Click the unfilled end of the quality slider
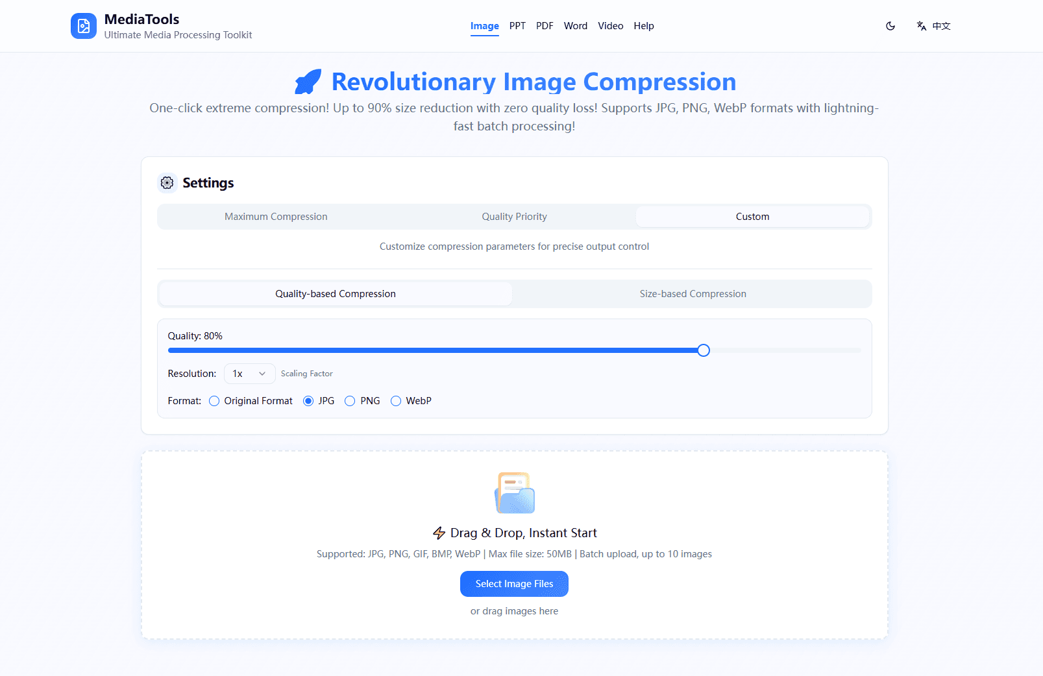 pos(786,350)
